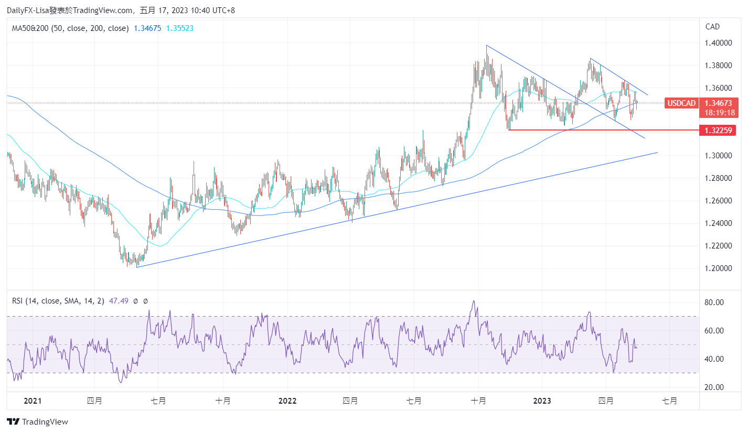Click the RSI 20.00 axis label
The image size is (748, 433).
[x=714, y=387]
